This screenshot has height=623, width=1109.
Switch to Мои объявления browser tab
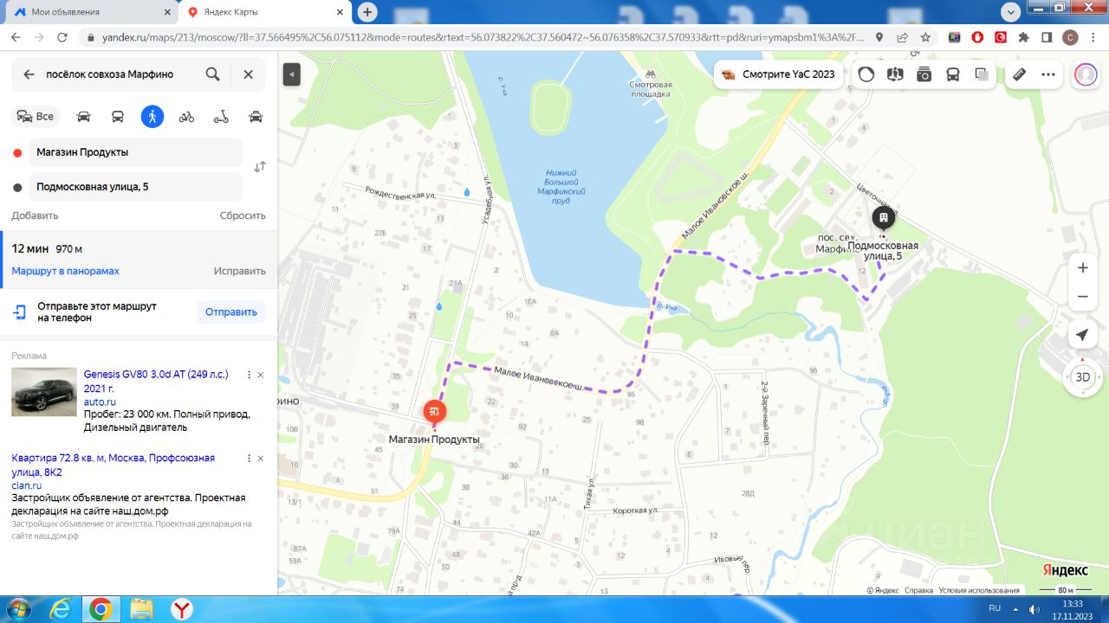click(x=90, y=12)
